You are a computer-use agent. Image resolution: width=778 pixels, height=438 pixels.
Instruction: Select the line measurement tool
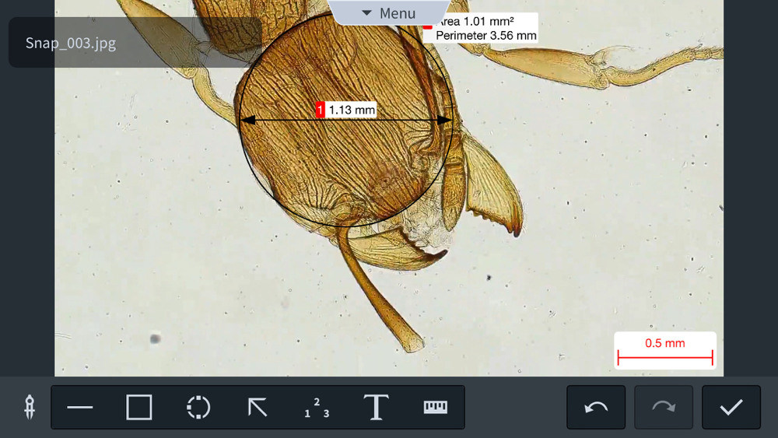pos(80,408)
